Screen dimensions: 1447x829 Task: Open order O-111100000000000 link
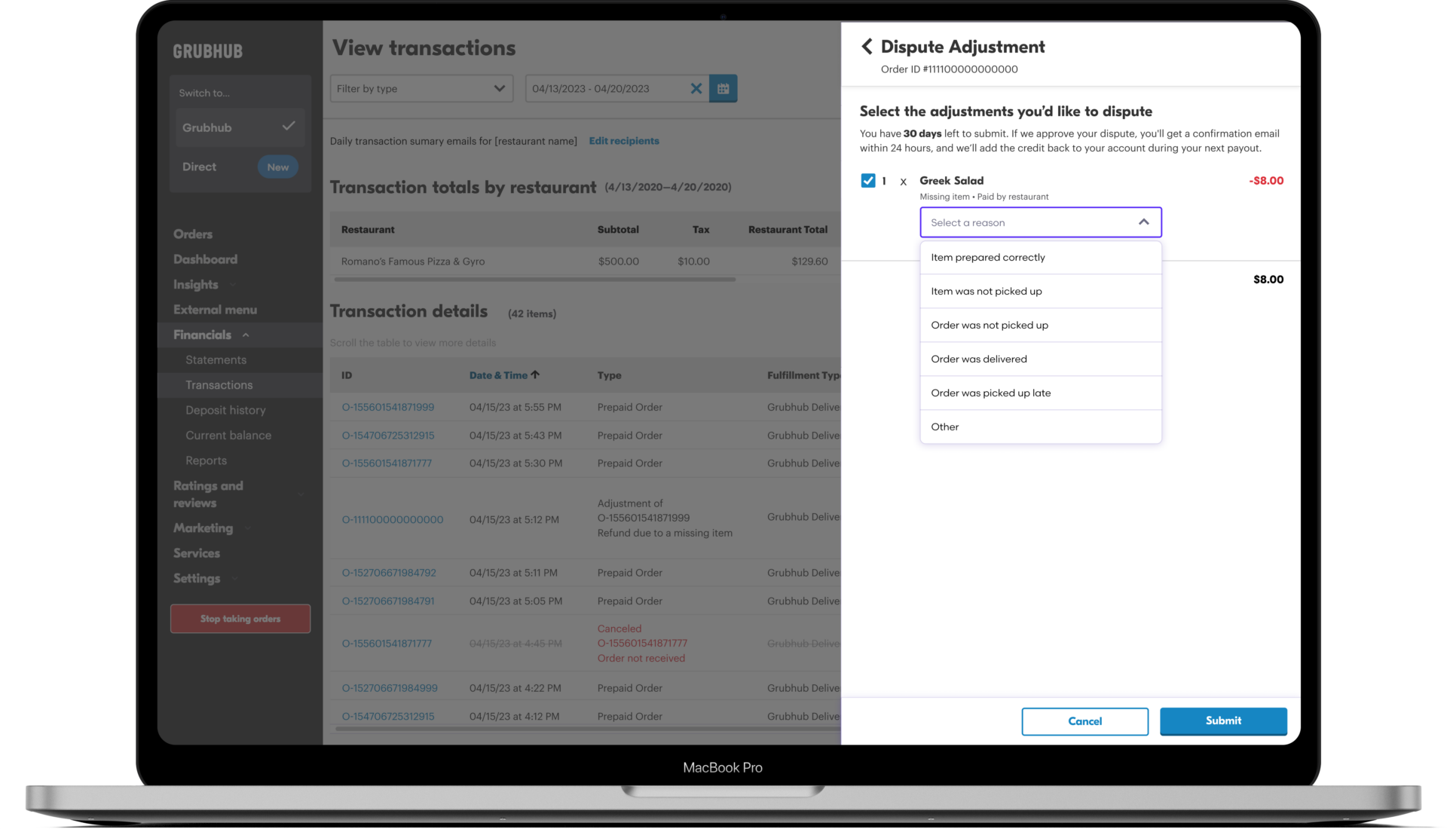coord(392,519)
